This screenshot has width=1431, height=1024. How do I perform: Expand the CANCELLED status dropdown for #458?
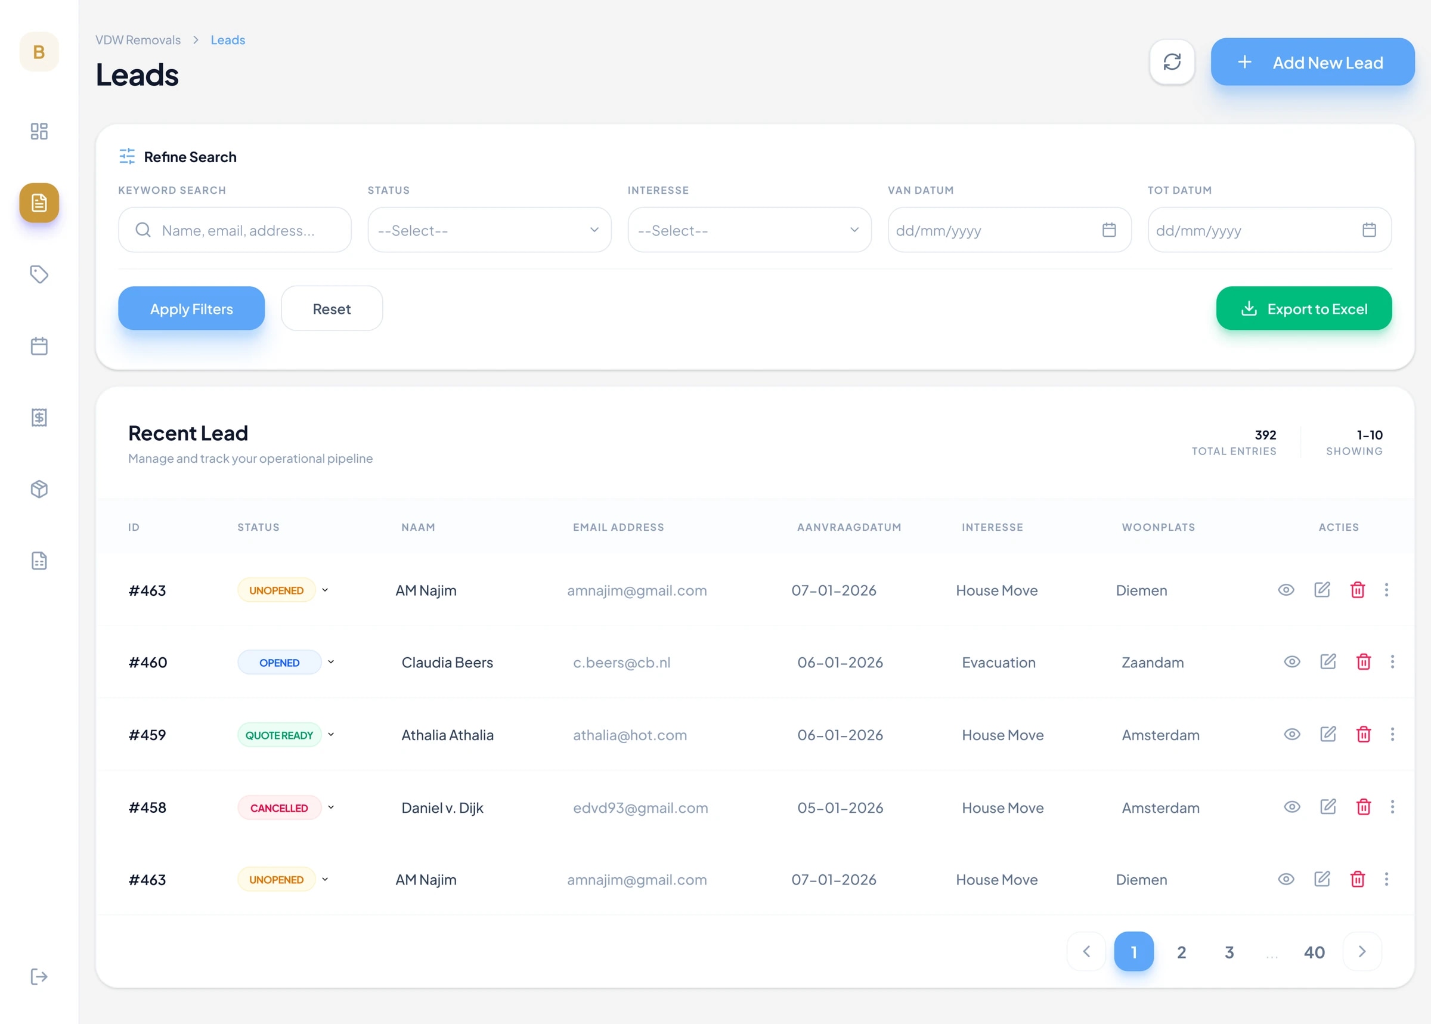[331, 807]
